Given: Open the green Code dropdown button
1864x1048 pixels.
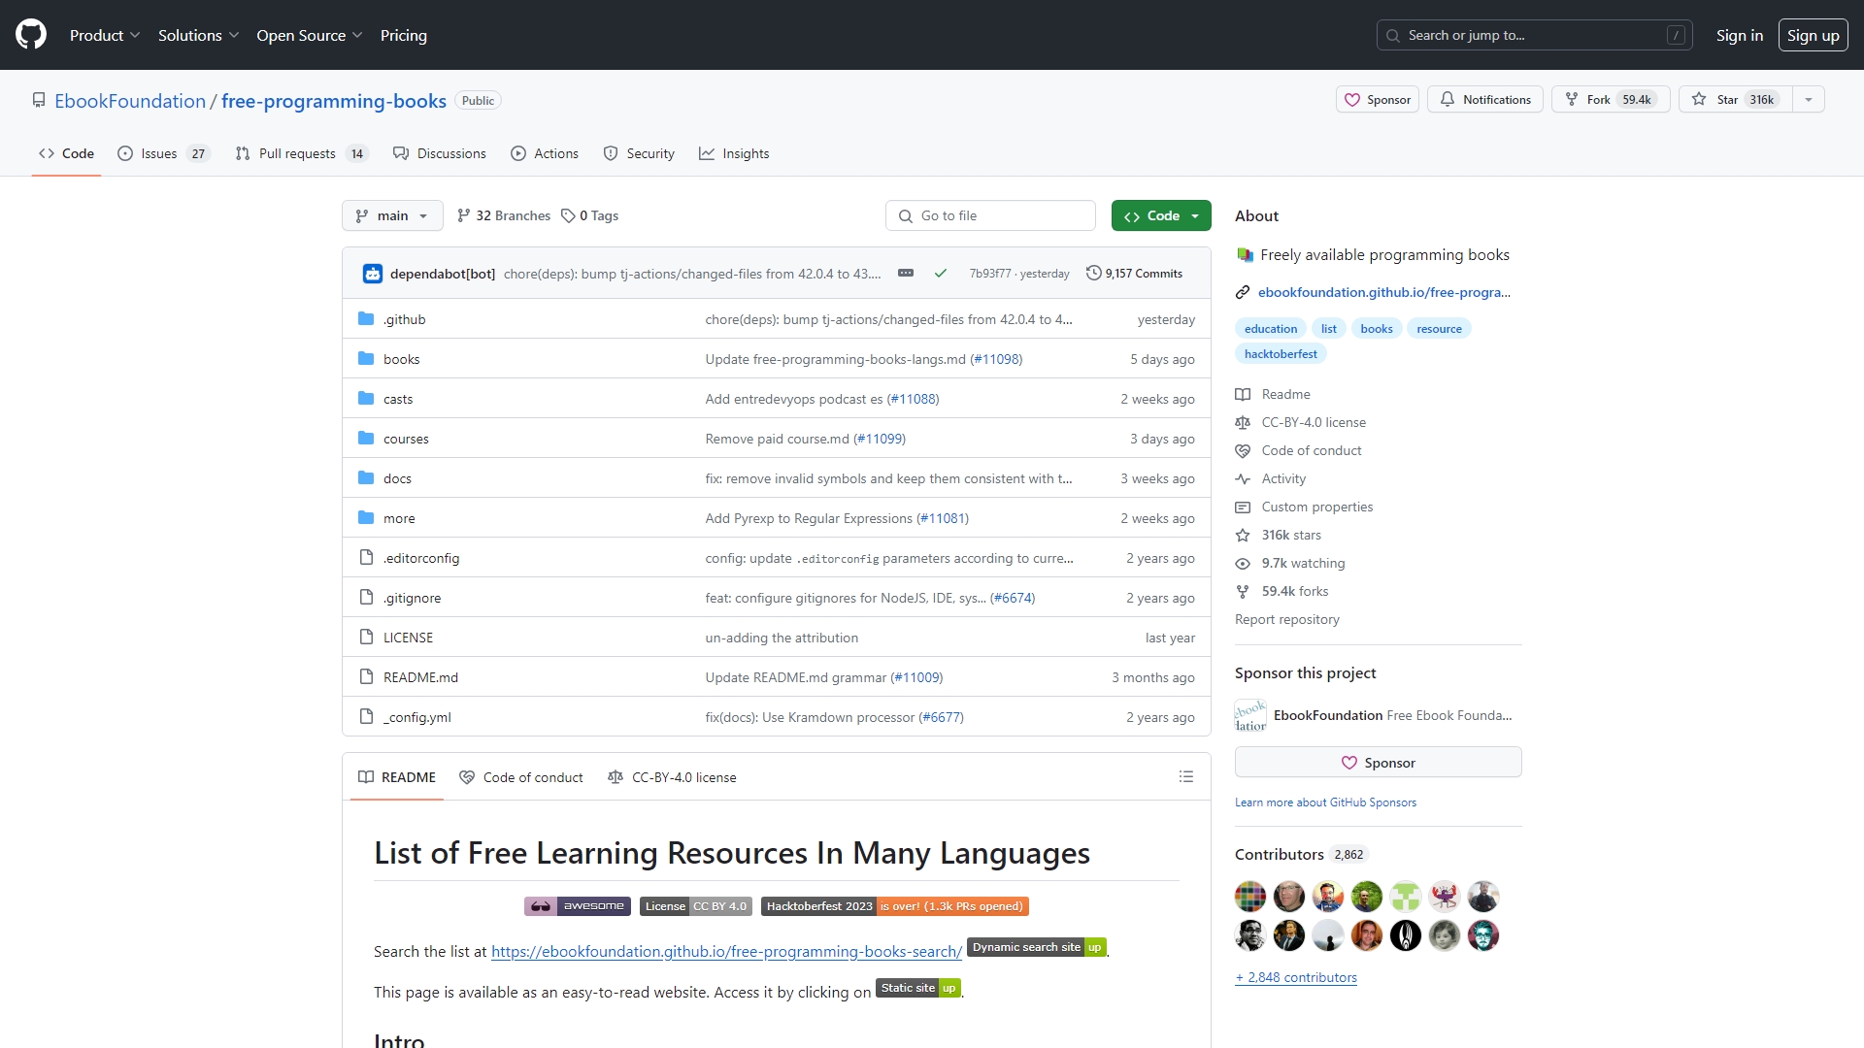Looking at the screenshot, I should (1161, 215).
